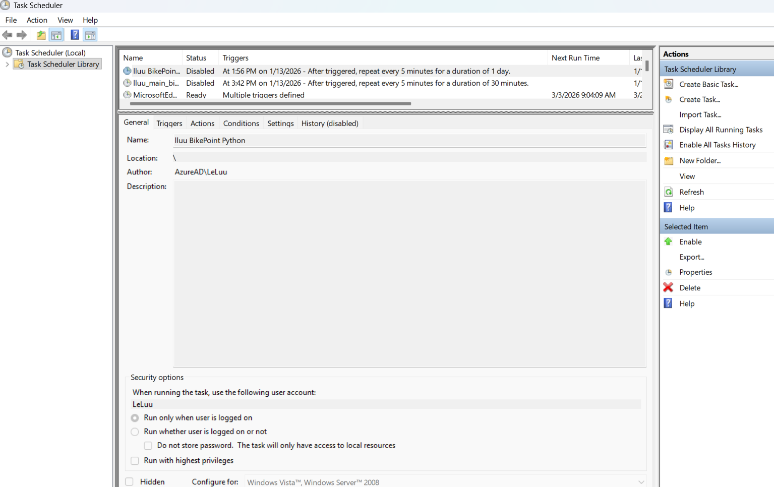The image size is (774, 487).
Task: Click the green Enable arrow icon
Action: pos(668,241)
